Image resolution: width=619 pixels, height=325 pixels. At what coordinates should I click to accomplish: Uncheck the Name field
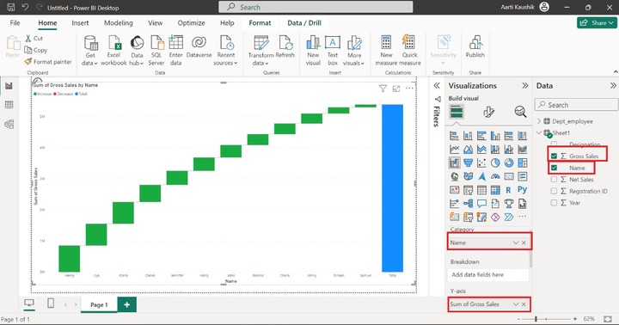[554, 168]
